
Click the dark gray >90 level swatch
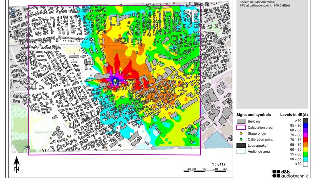tap(305, 120)
